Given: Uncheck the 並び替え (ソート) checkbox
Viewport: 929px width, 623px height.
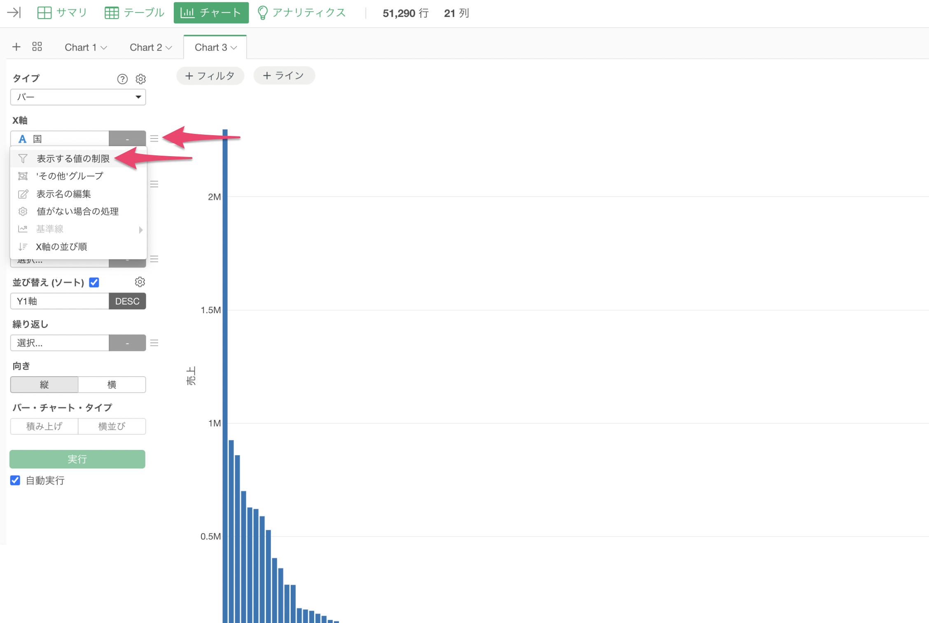Looking at the screenshot, I should (x=94, y=282).
